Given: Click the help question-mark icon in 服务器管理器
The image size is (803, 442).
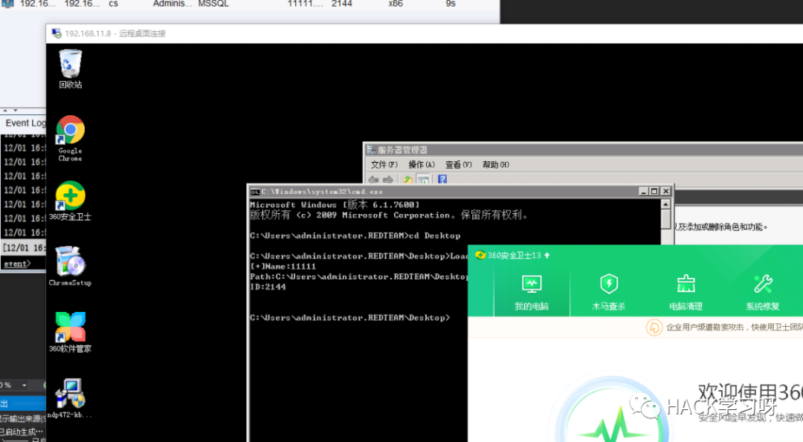Looking at the screenshot, I should tap(442, 179).
